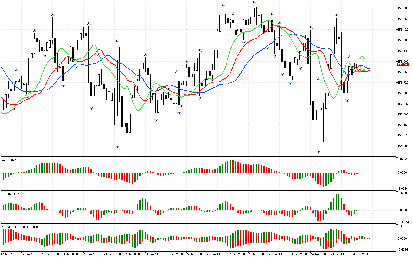Click the 22 Jan 21:00 time label
The height and width of the screenshot is (258, 413).
click(236, 254)
